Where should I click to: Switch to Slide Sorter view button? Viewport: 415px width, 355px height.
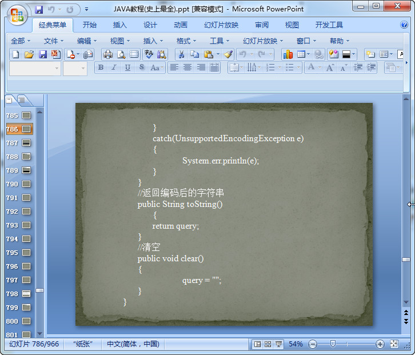[x=268, y=344]
